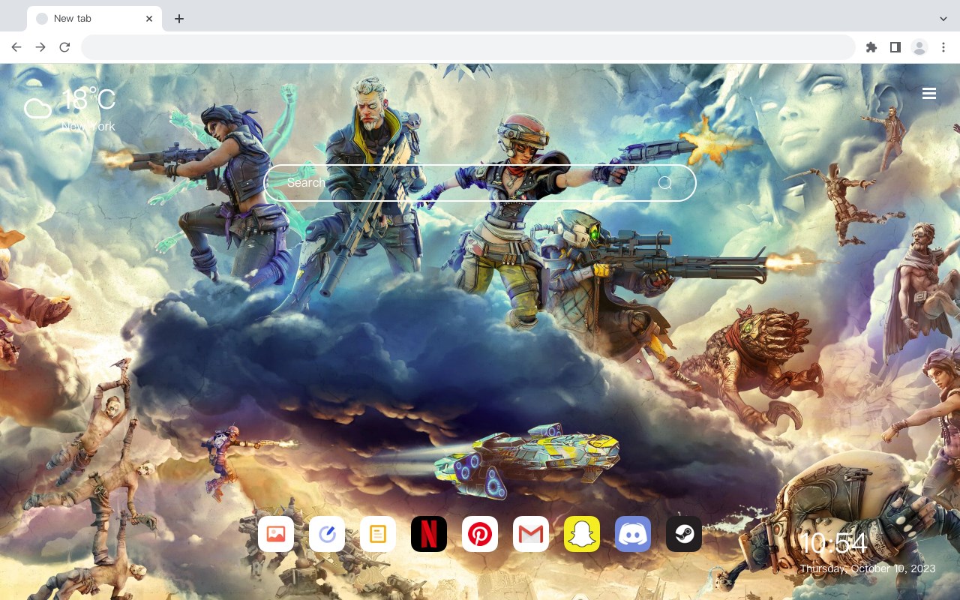
Task: Open the blue checkmark tasks shortcut
Action: [x=327, y=534]
